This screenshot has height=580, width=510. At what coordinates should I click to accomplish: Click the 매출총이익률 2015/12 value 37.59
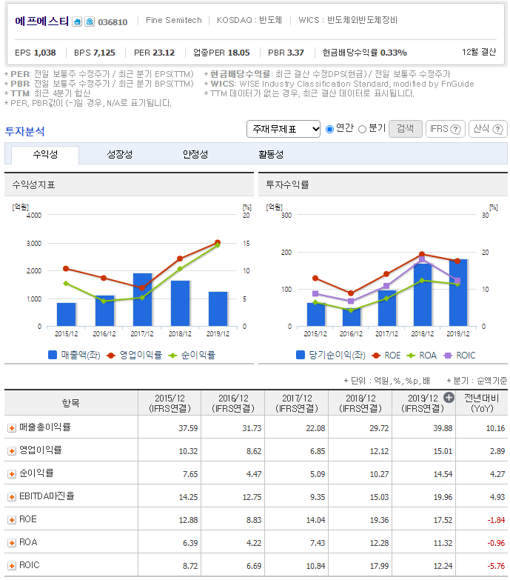[x=188, y=428]
